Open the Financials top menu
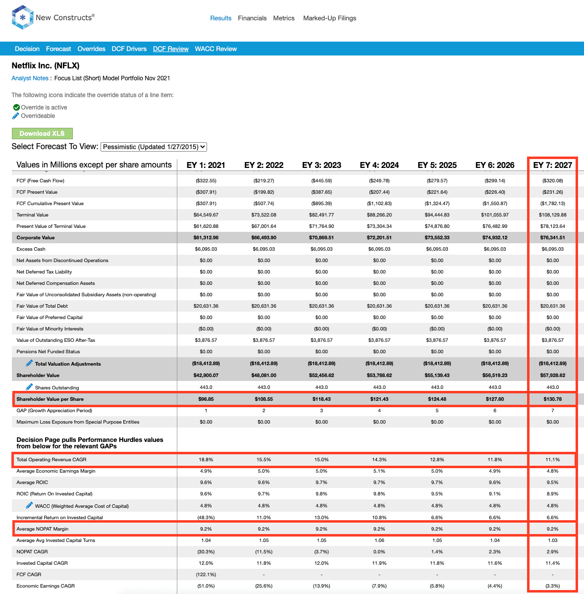Viewport: 584px width, 594px height. pyautogui.click(x=252, y=18)
